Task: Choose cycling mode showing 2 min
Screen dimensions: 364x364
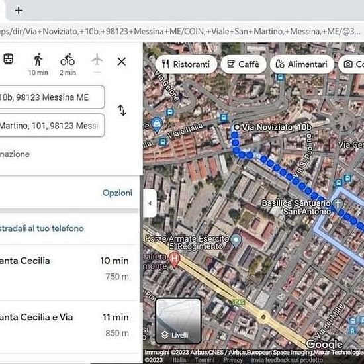Action: pyautogui.click(x=68, y=64)
